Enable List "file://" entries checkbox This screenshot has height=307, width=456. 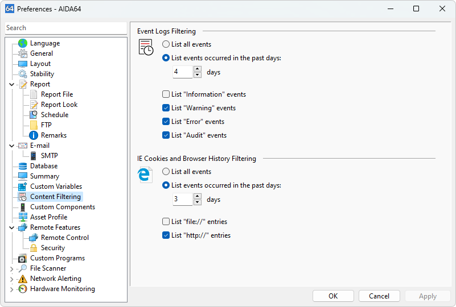[x=166, y=222]
